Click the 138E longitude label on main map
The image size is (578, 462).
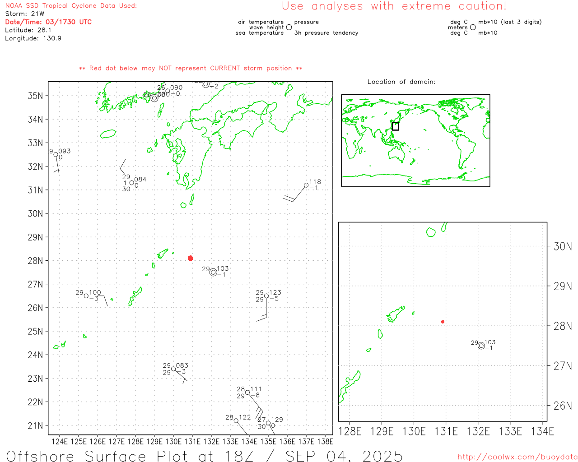tap(325, 441)
